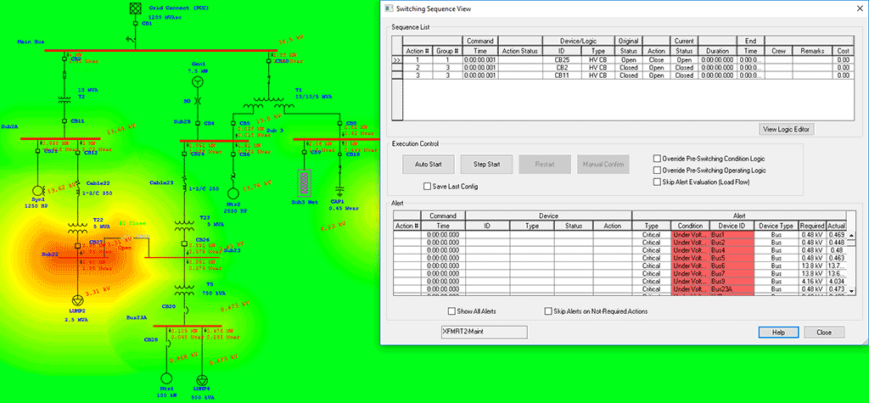Toggle Skip Alert Evaluation (Load Flow)
The height and width of the screenshot is (403, 869).
[x=657, y=182]
